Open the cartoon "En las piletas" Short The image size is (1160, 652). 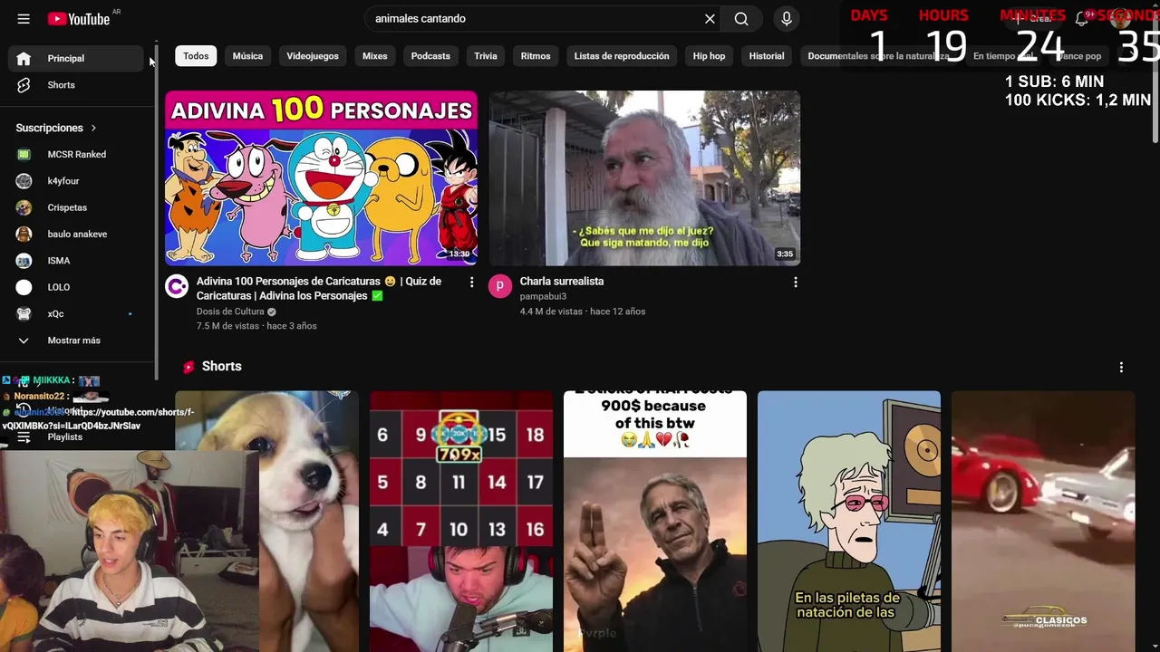(x=849, y=522)
